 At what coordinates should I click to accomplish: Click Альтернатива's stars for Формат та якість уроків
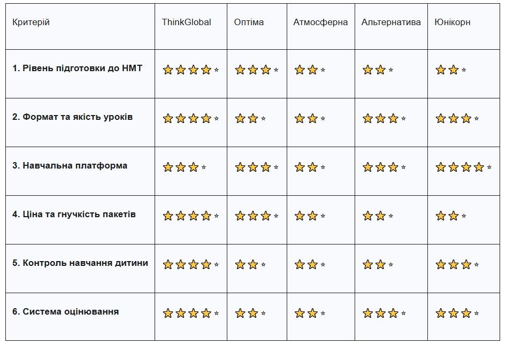point(384,119)
